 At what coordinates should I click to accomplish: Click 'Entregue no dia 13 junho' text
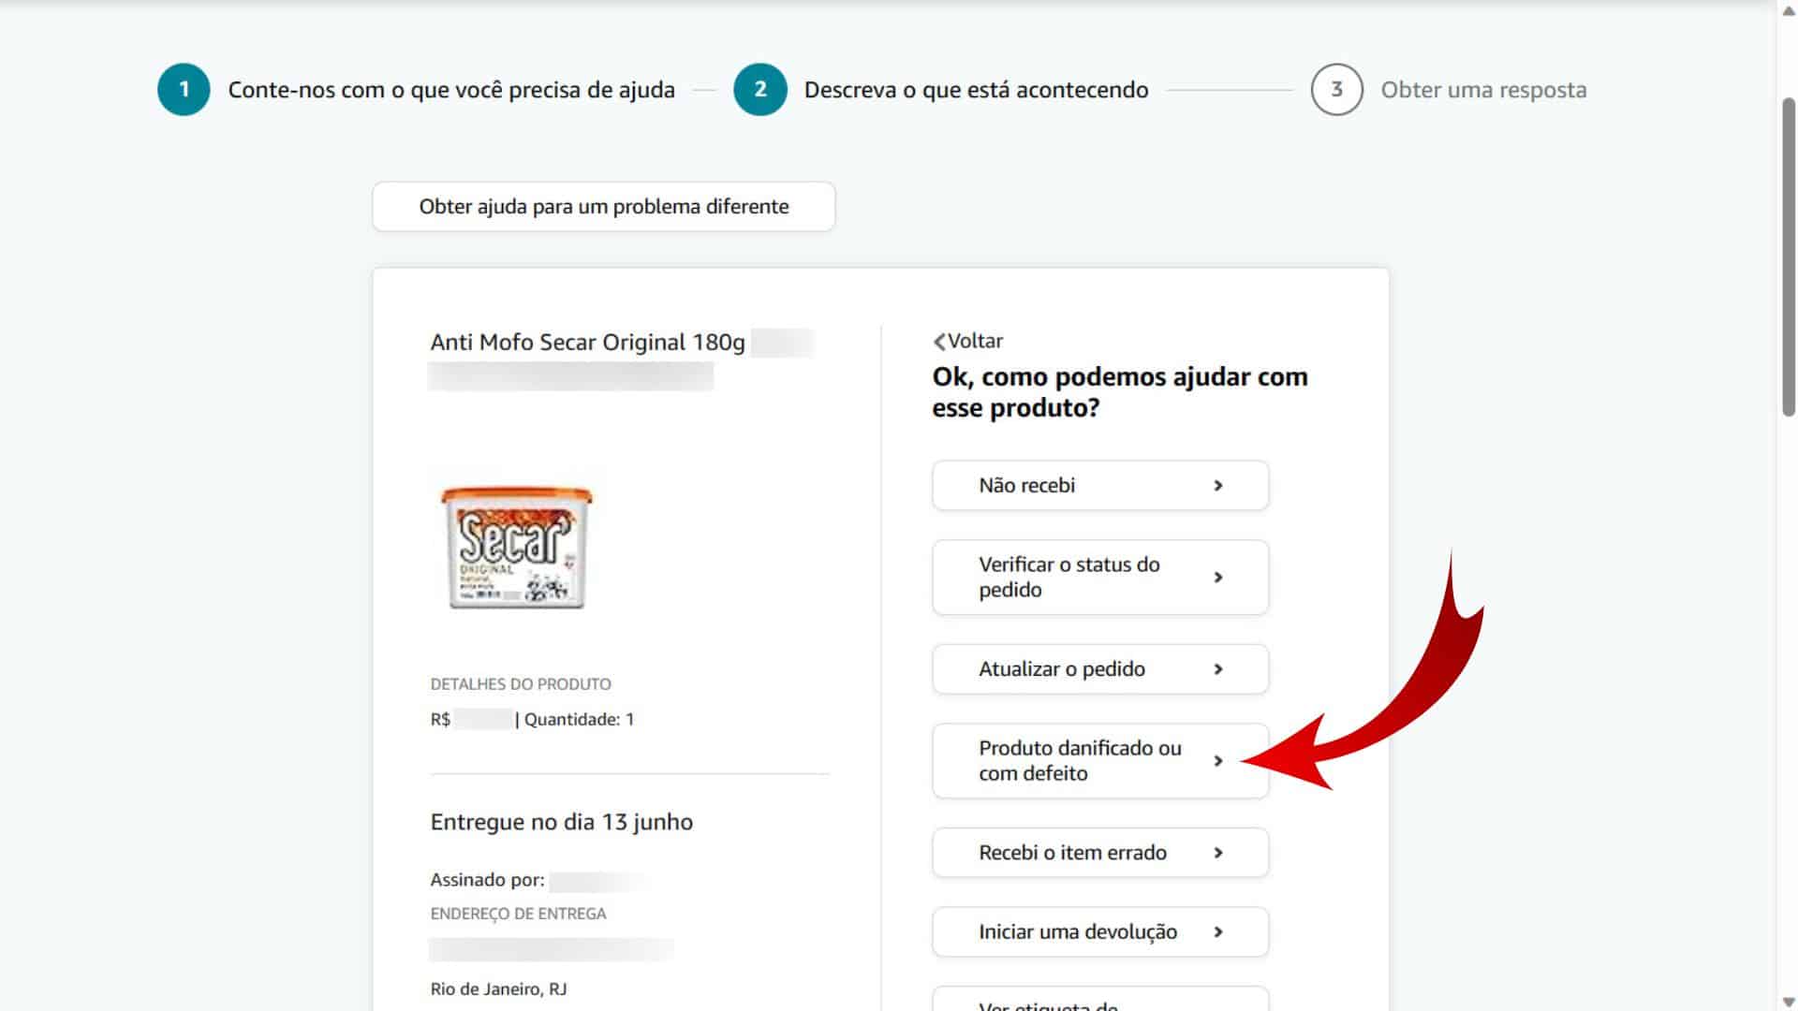[562, 822]
